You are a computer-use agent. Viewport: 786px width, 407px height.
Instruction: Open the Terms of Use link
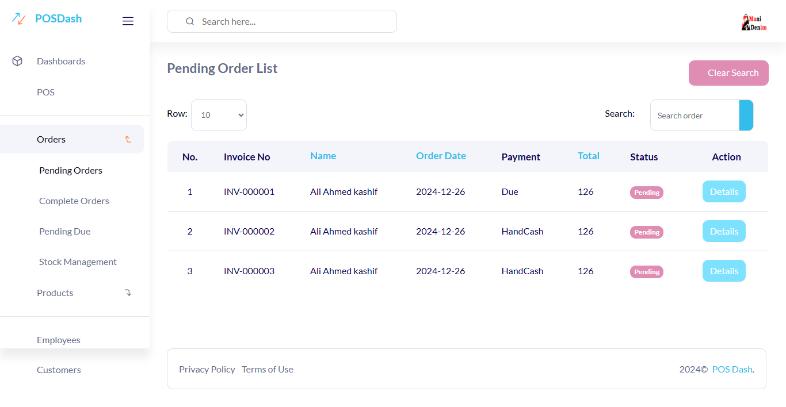[268, 369]
